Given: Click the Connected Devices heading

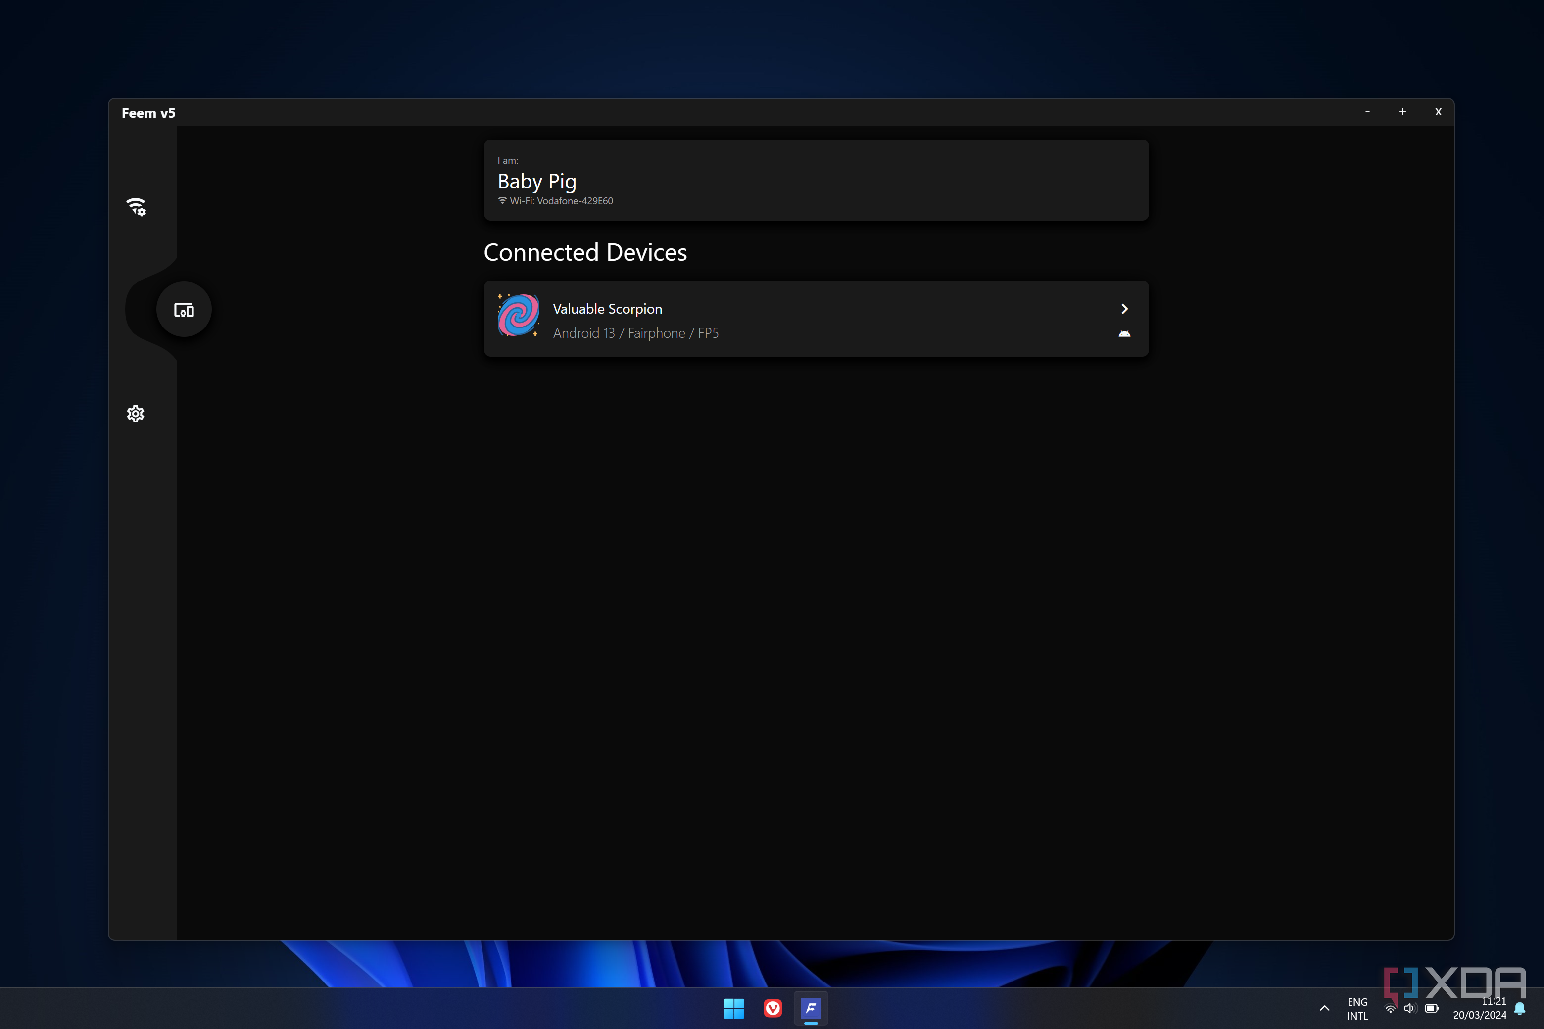Looking at the screenshot, I should pos(585,252).
